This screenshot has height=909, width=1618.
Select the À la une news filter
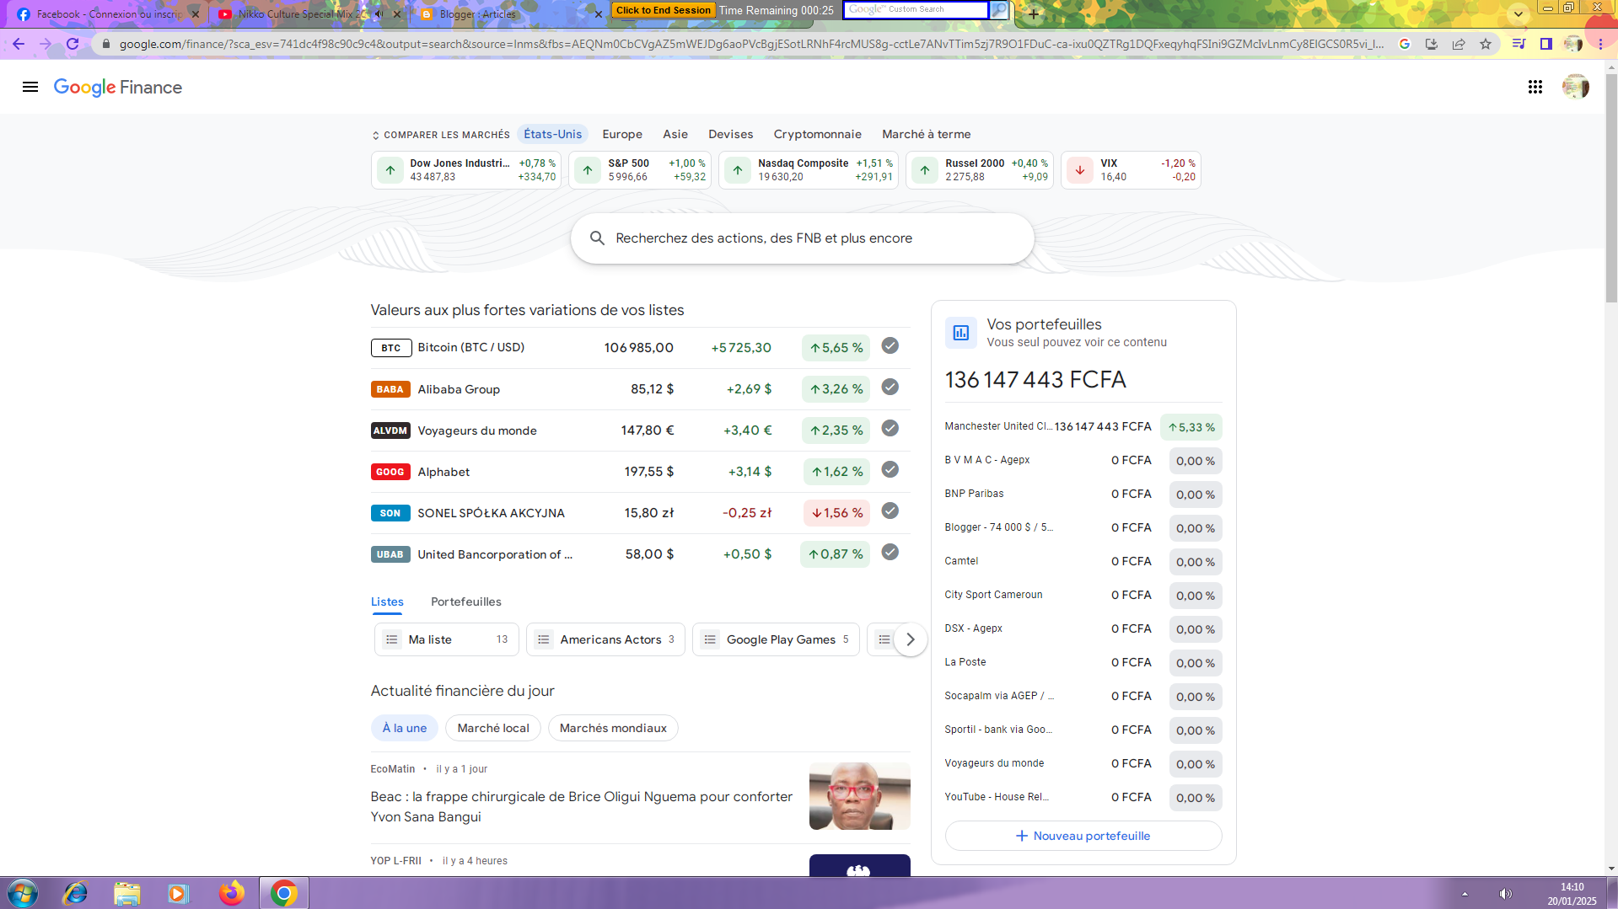tap(405, 728)
